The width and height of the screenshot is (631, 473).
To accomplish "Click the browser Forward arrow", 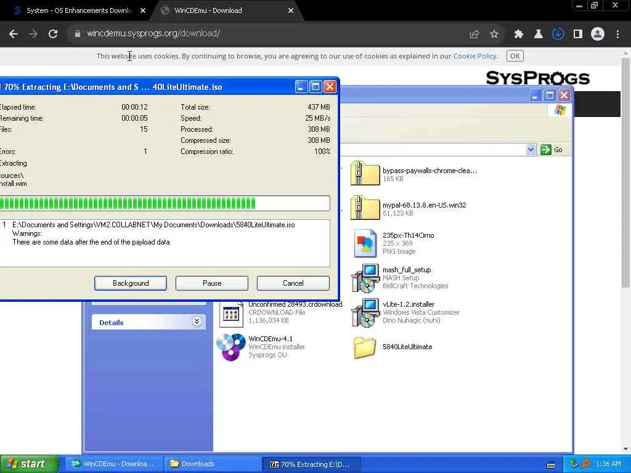I will [33, 34].
